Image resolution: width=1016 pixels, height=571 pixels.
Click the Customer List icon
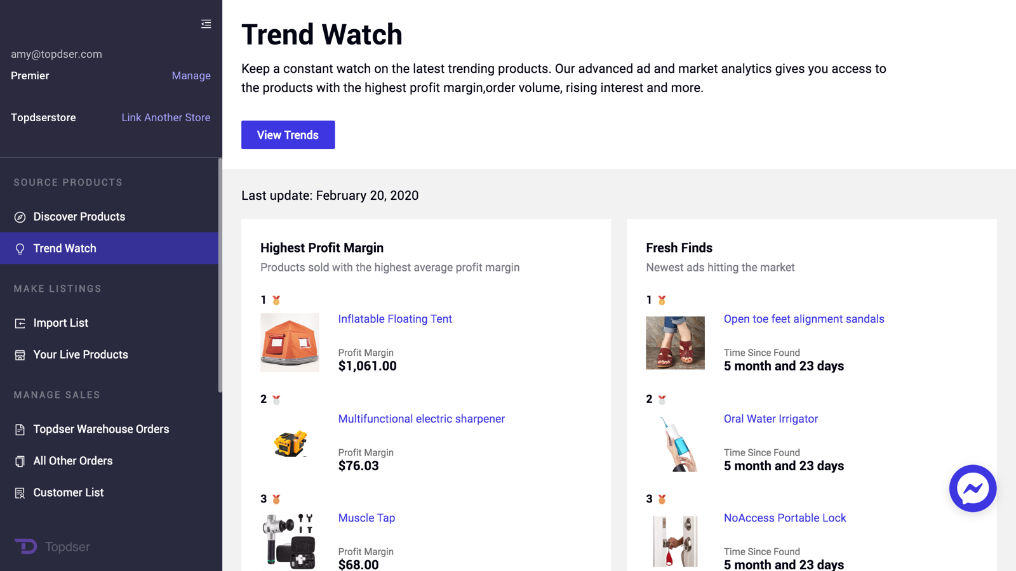(20, 493)
